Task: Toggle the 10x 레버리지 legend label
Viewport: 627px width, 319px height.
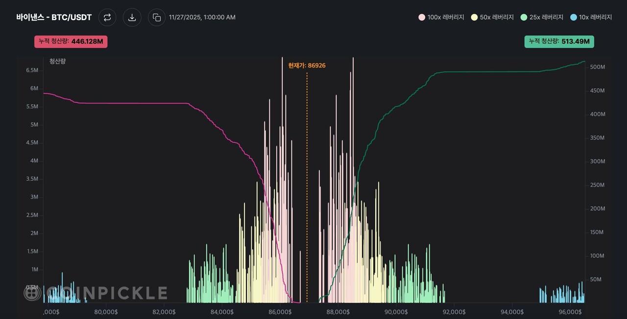Action: pos(595,17)
